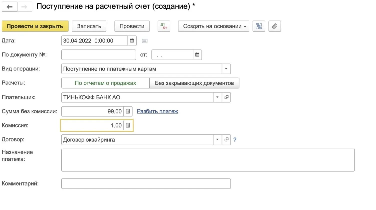Expand the Договор dropdown list
The height and width of the screenshot is (210, 376).
217,140
